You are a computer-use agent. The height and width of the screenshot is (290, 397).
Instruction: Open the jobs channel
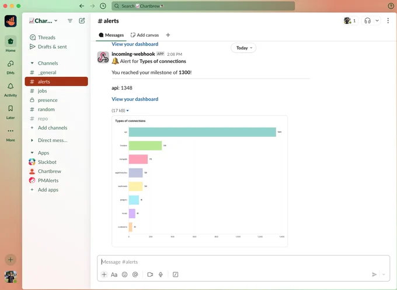point(56,91)
